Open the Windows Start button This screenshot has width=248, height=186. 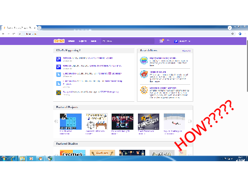(4, 158)
